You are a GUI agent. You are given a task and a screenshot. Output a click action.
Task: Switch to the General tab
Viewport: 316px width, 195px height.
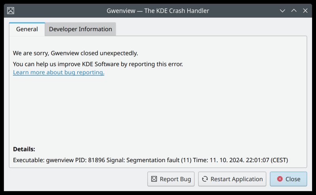point(27,29)
